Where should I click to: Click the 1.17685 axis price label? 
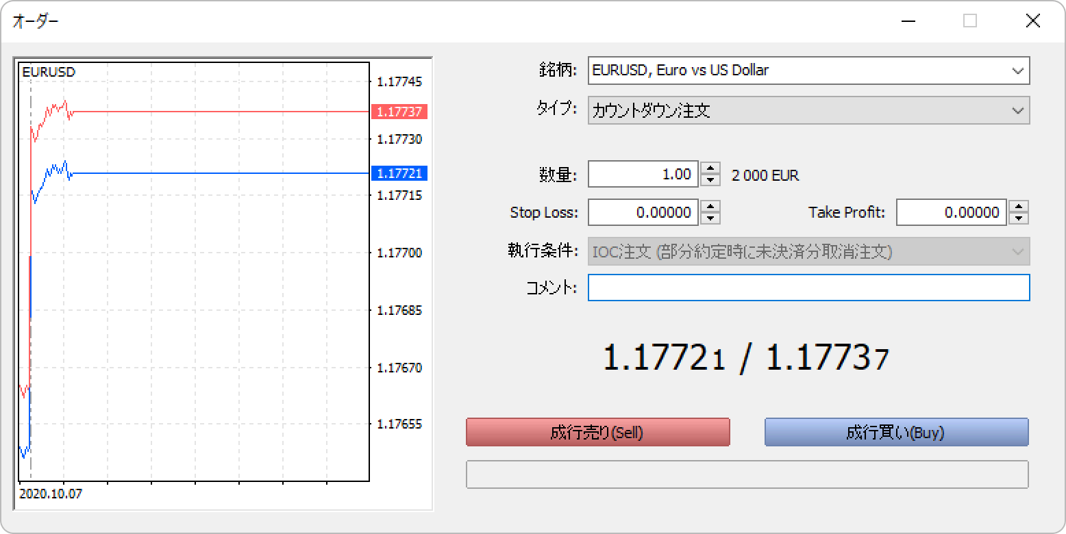pyautogui.click(x=399, y=310)
